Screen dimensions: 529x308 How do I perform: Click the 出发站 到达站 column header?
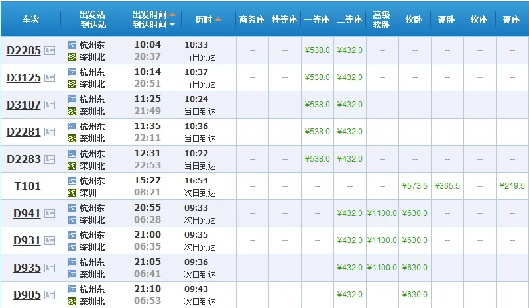(93, 20)
